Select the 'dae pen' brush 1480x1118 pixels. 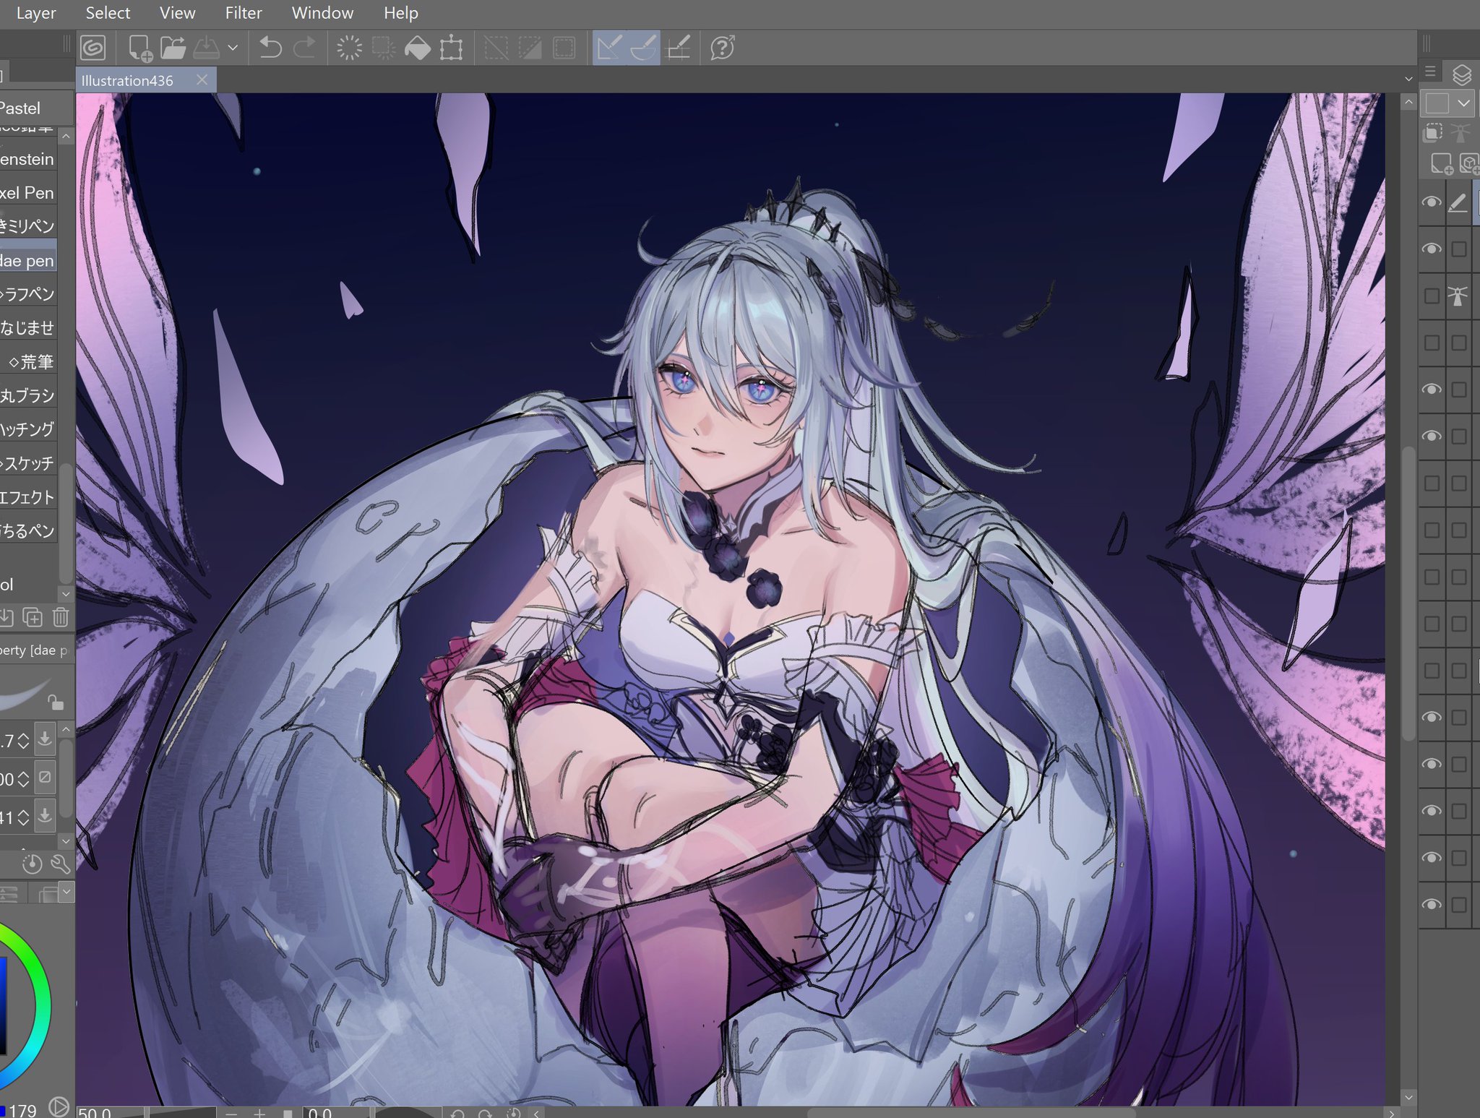click(x=28, y=260)
